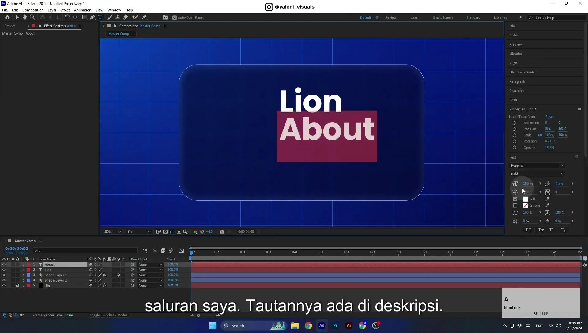Reset exposure using the aperture icon

pyautogui.click(x=202, y=232)
